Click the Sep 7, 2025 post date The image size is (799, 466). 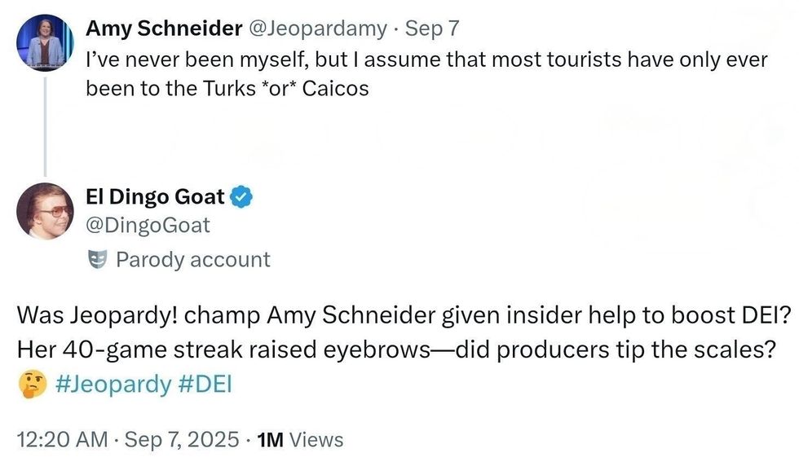[183, 440]
